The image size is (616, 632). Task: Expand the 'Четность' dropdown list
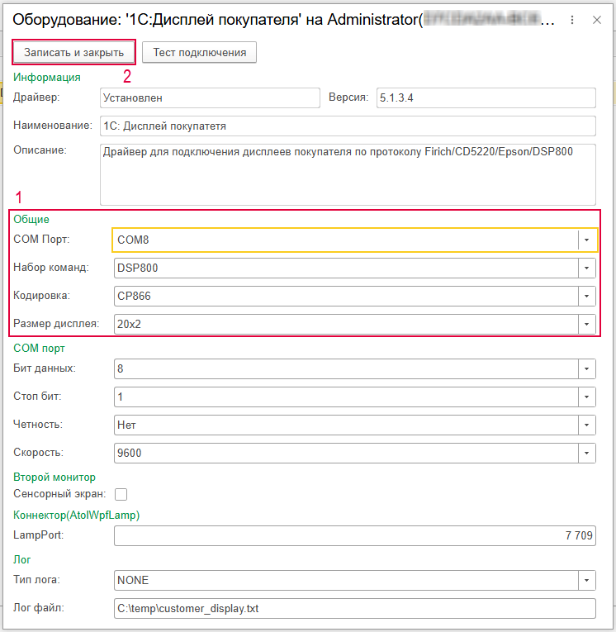coord(586,425)
